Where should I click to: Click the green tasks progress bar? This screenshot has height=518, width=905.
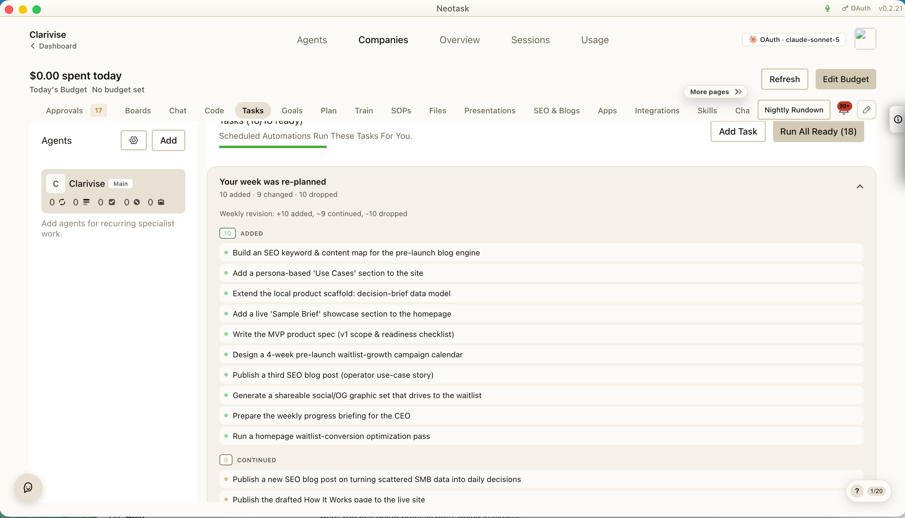click(273, 147)
